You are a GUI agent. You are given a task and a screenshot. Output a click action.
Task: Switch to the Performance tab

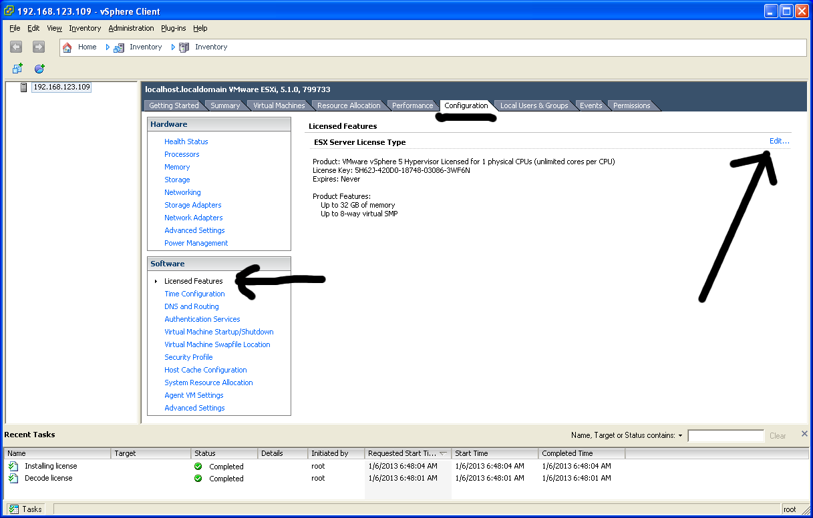coord(412,105)
